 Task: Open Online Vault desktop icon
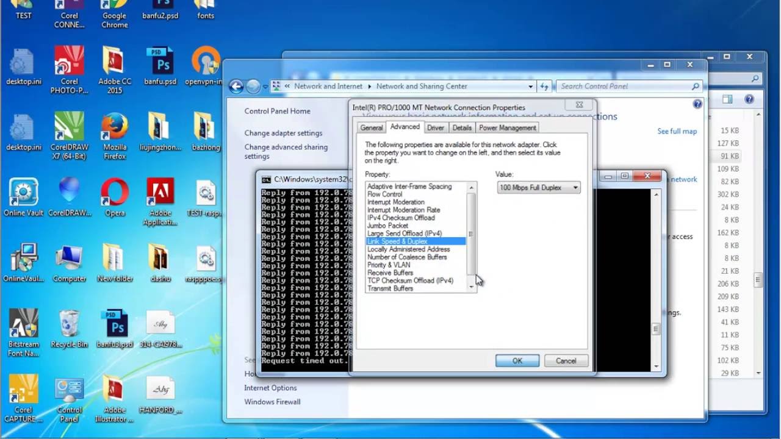point(24,198)
